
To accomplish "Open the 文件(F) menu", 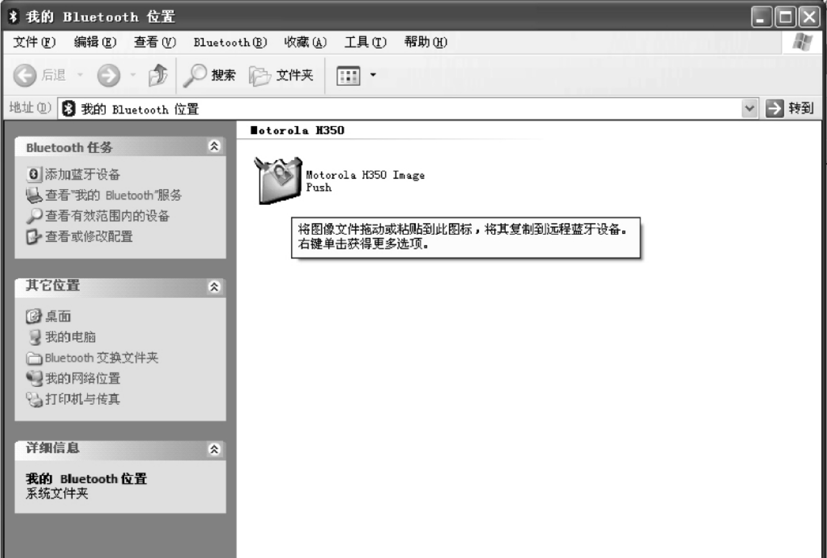I will click(35, 42).
